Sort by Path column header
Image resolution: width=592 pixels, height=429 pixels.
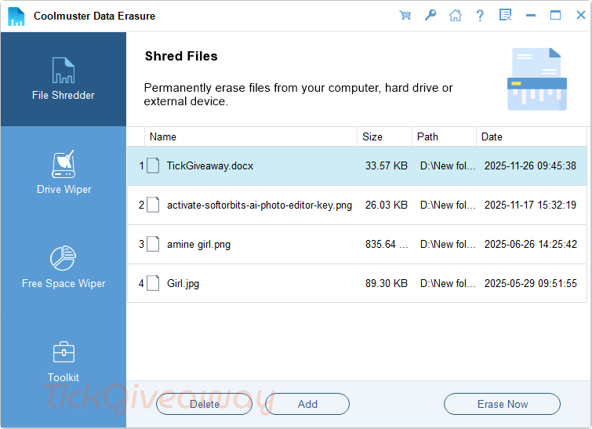444,136
